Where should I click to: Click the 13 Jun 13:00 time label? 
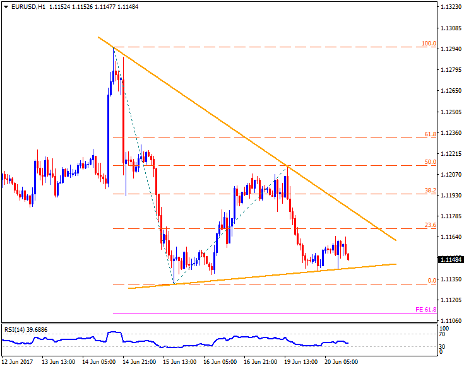tap(58, 362)
